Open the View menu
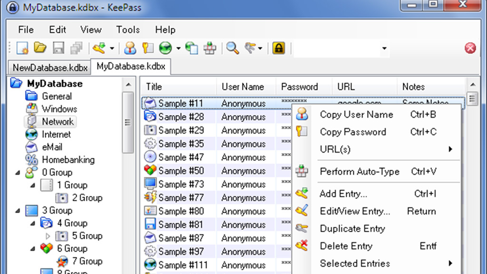 (x=91, y=29)
